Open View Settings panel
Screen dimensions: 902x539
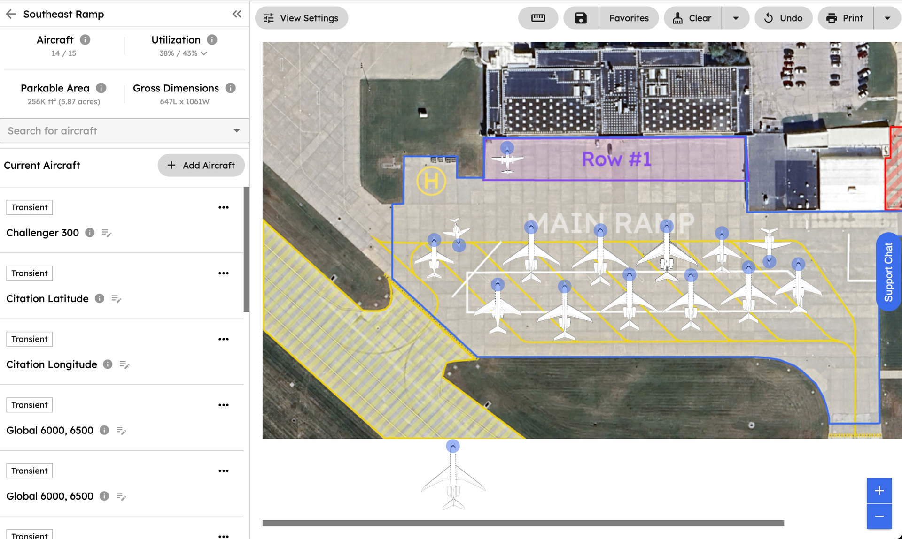302,18
